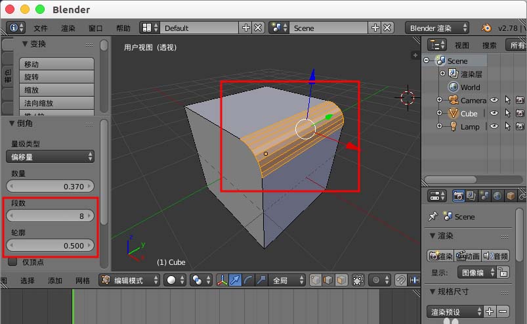Open the pivot point dropdown

pos(201,280)
